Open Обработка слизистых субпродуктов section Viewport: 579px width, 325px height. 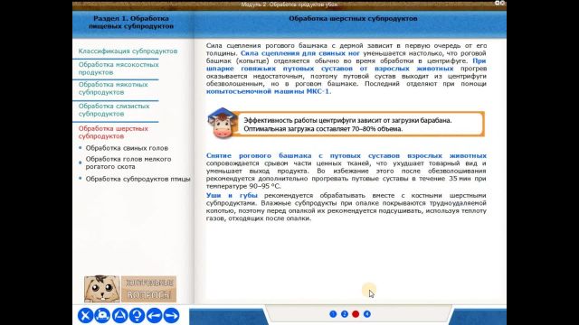tap(114, 110)
